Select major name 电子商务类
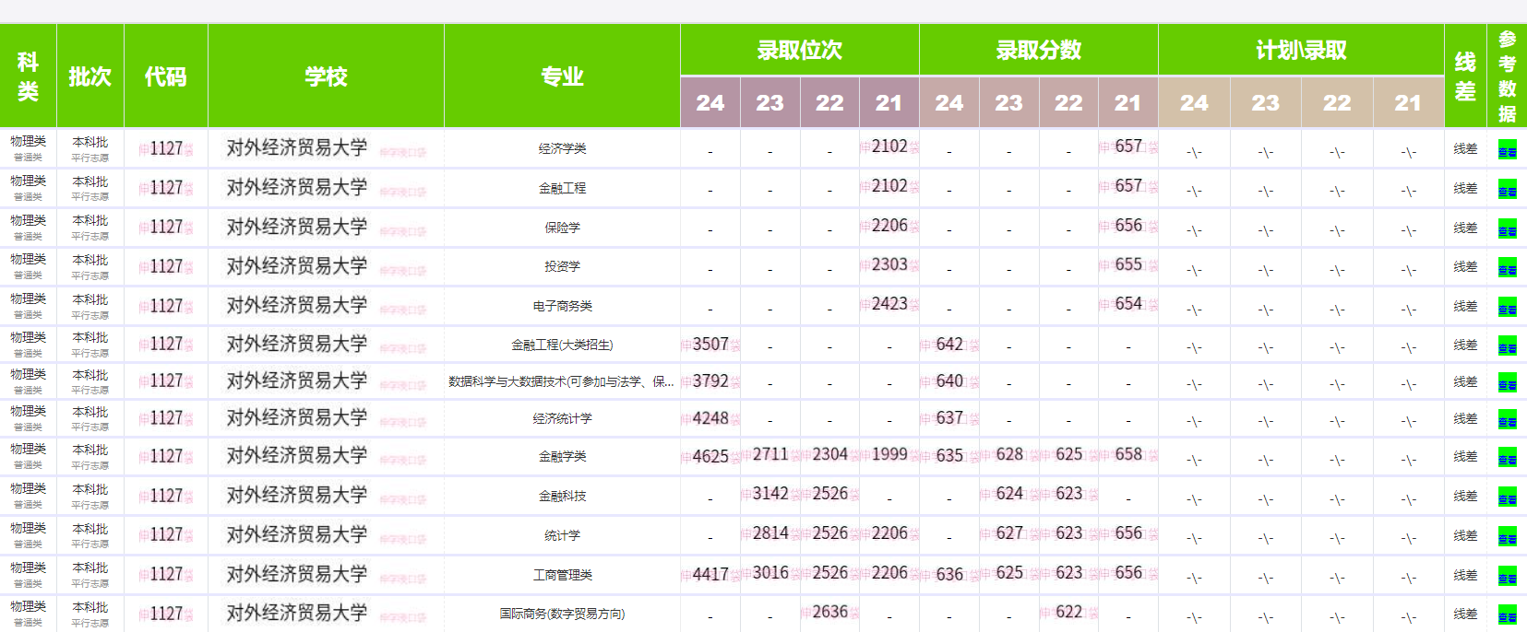The image size is (1527, 632). [562, 306]
